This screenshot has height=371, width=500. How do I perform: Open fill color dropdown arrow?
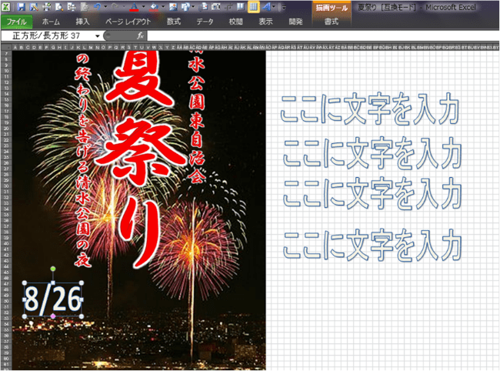(x=163, y=7)
